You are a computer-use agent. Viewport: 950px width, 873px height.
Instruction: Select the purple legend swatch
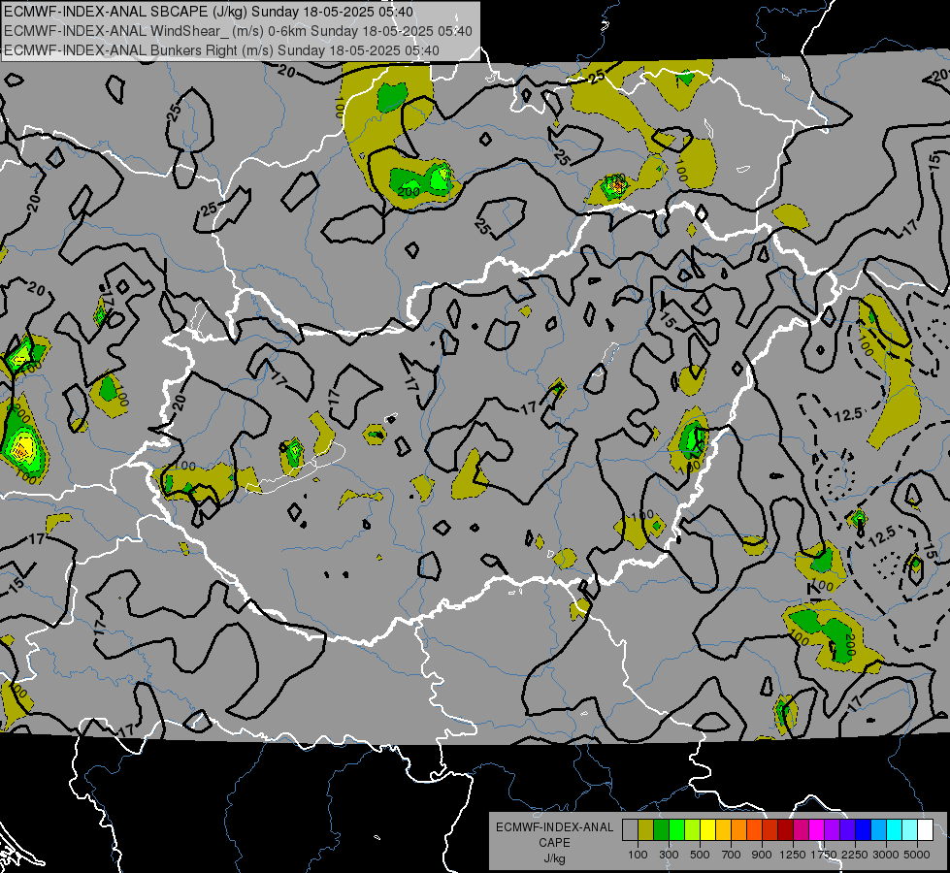coord(832,830)
